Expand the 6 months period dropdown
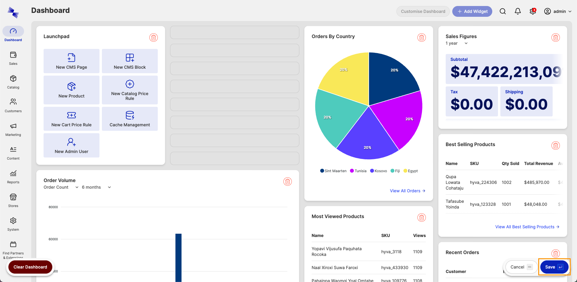Image resolution: width=577 pixels, height=282 pixels. [x=96, y=187]
